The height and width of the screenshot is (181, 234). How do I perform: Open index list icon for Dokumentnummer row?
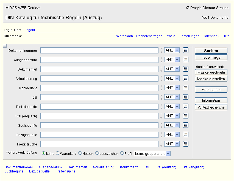tap(186, 50)
